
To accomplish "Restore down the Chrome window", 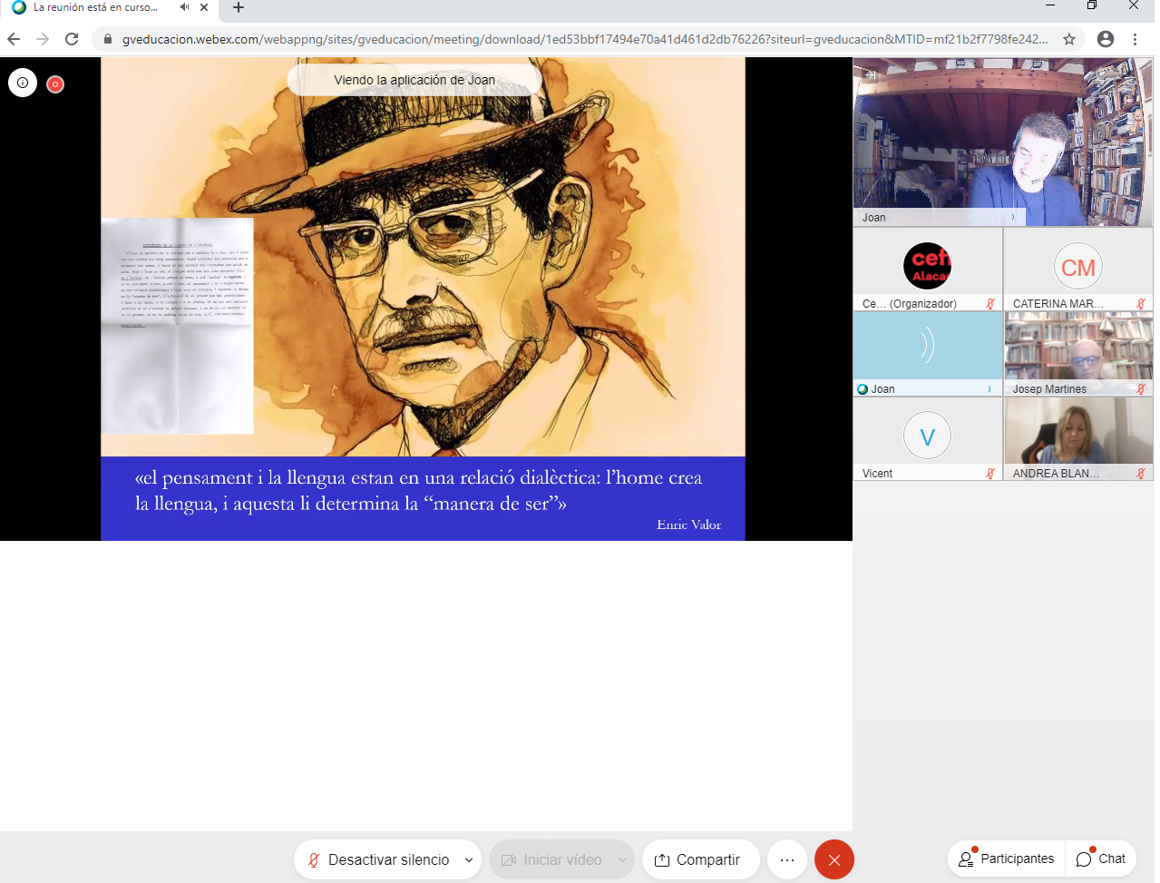I will tap(1092, 5).
